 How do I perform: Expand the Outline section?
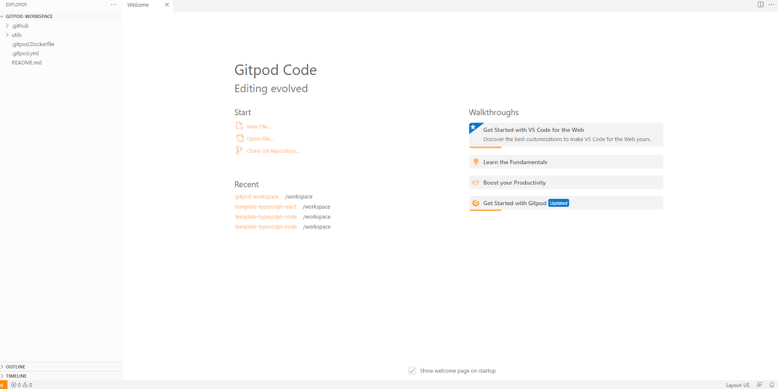[16, 367]
